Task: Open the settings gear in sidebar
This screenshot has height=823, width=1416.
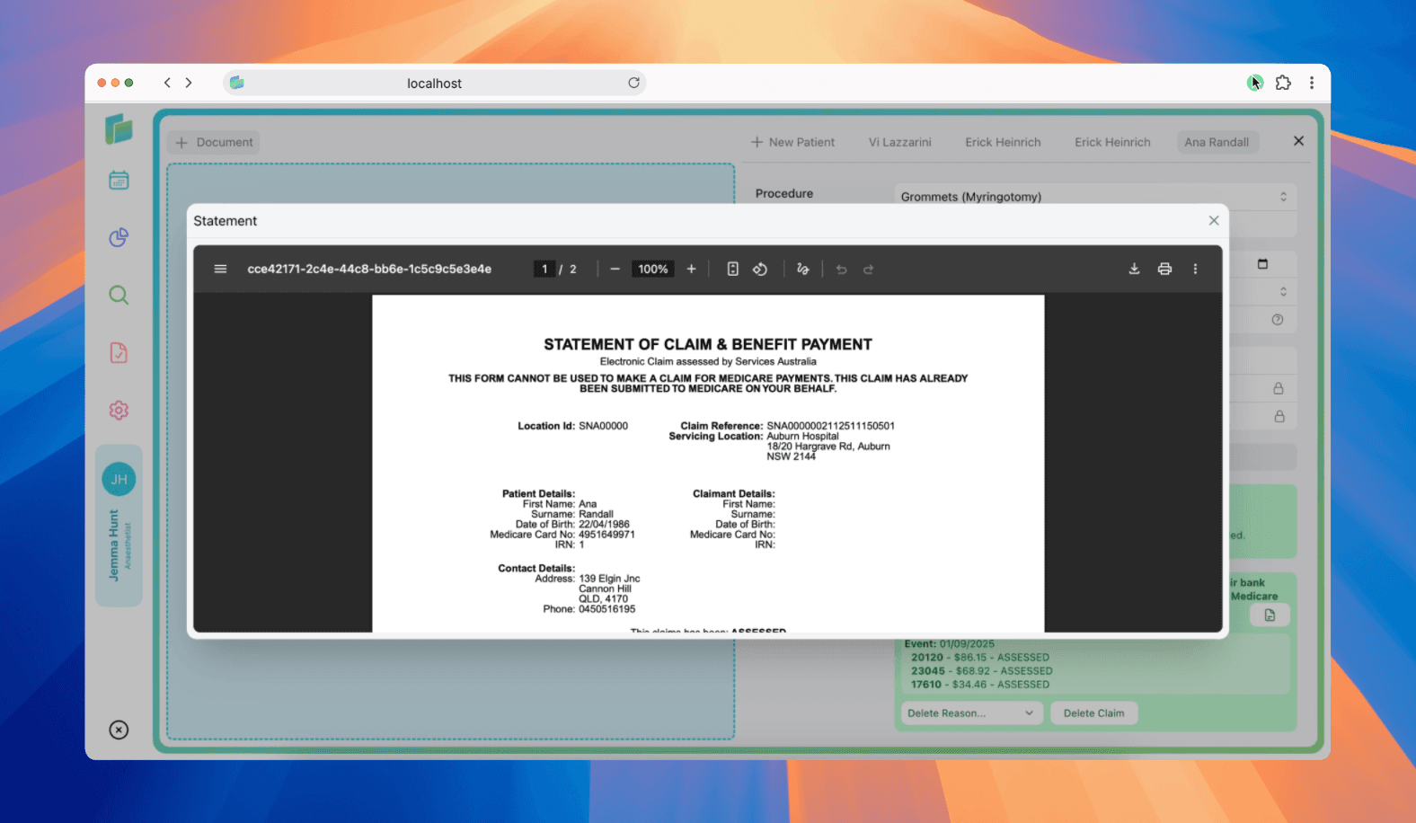Action: tap(119, 410)
